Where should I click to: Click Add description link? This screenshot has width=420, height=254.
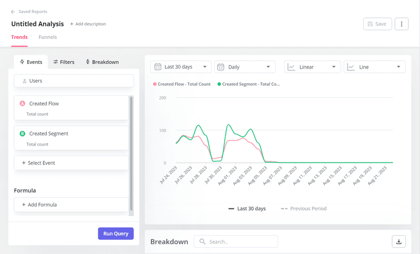[x=88, y=24]
